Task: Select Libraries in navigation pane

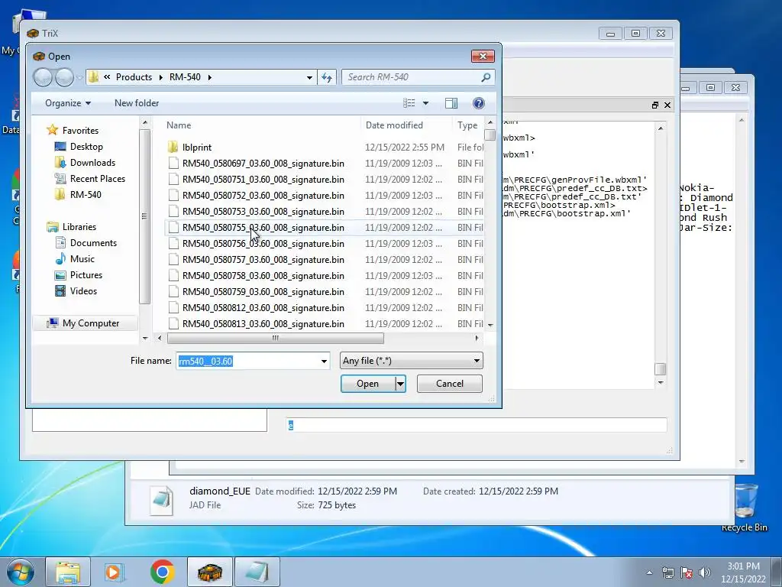Action: coord(79,226)
